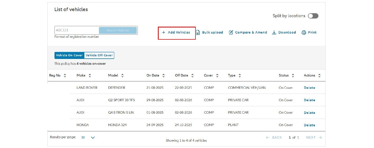This screenshot has height=148, width=374.
Task: Click the registration number search field
Action: (77, 30)
